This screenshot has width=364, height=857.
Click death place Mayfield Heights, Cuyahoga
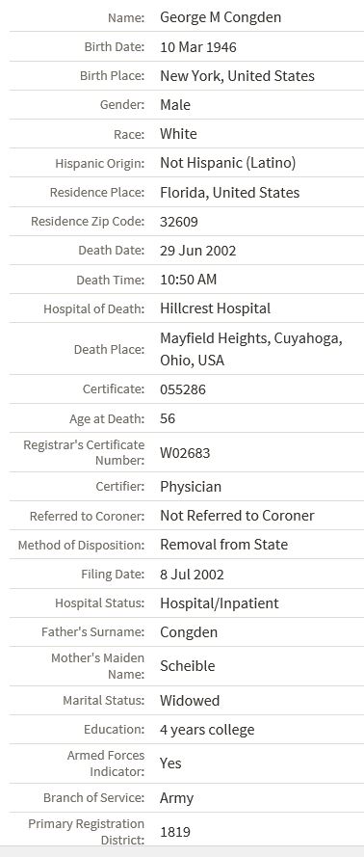(x=251, y=338)
